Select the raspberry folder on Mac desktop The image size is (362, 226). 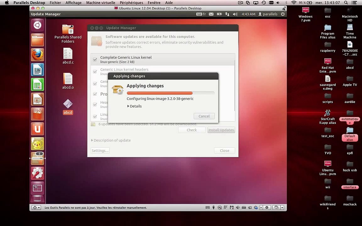click(328, 47)
